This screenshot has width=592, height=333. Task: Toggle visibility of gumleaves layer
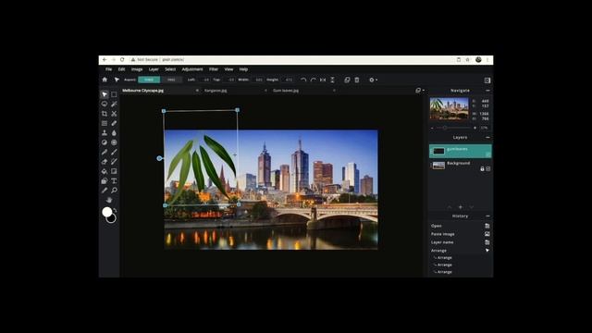tap(487, 154)
